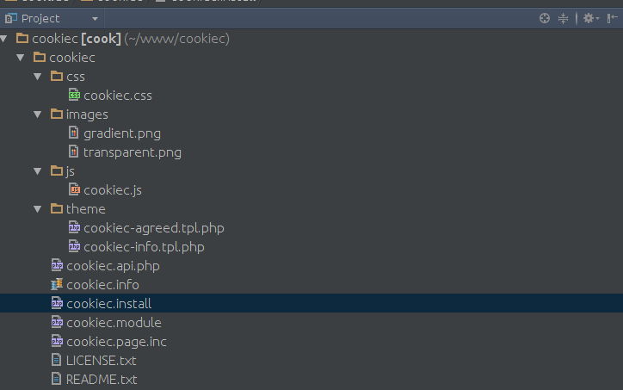Click the scroll from source crosshair icon
This screenshot has height=390, width=623.
(545, 18)
